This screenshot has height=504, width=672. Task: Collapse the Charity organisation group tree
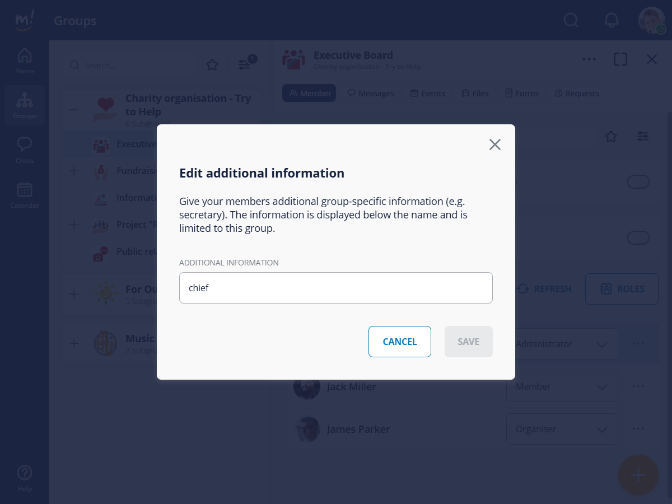point(73,110)
